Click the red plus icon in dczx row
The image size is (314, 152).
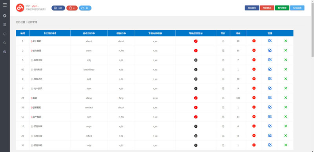coord(254,88)
